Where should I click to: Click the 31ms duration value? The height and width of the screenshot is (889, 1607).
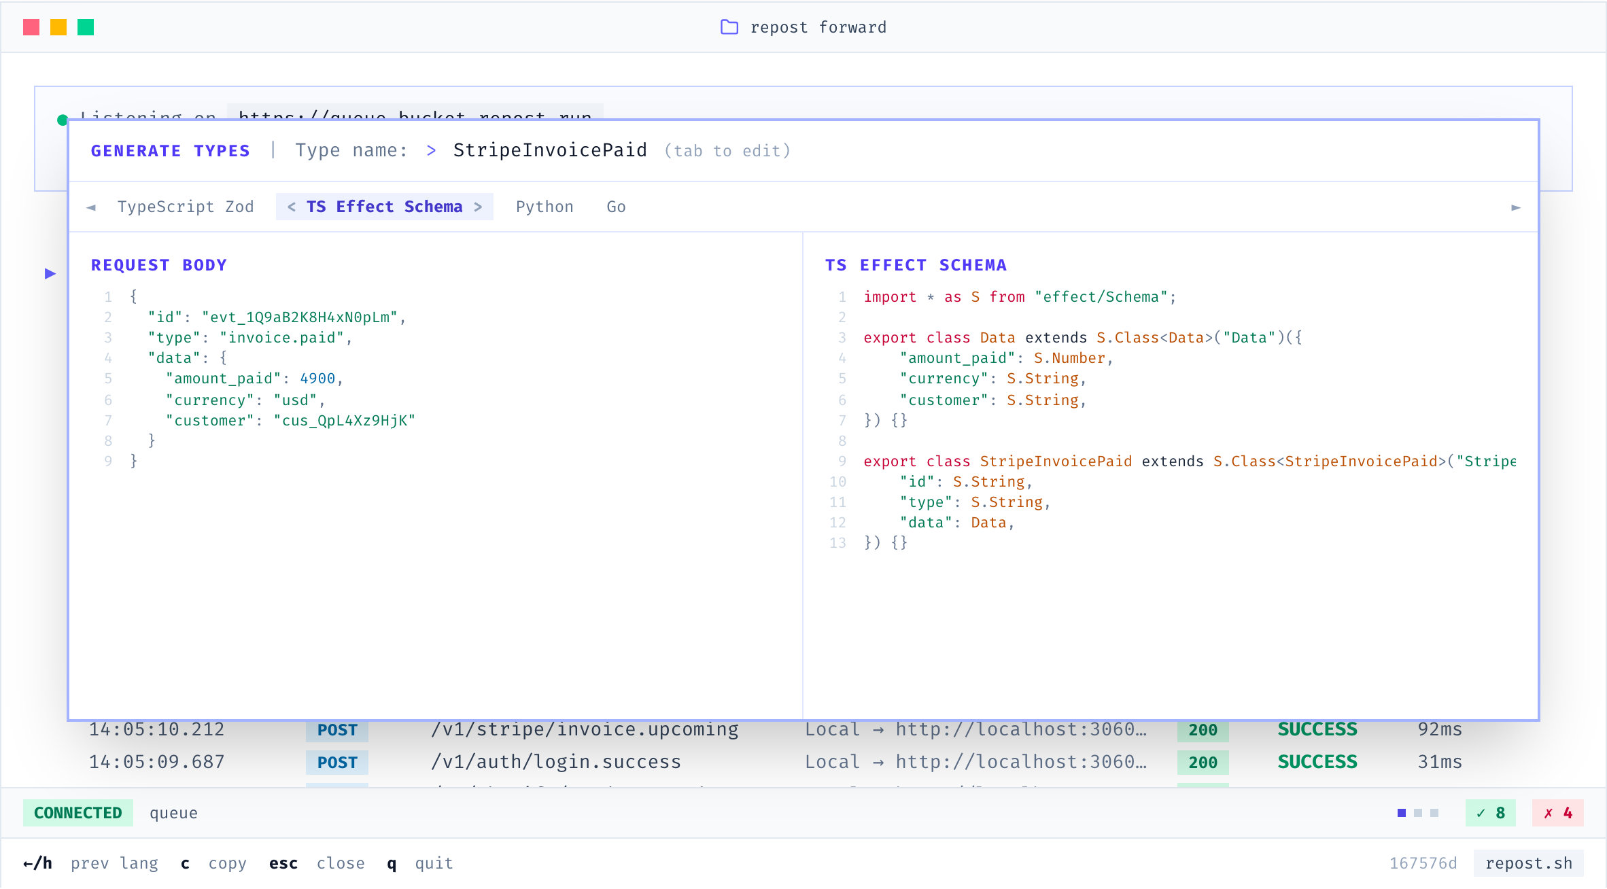point(1440,762)
